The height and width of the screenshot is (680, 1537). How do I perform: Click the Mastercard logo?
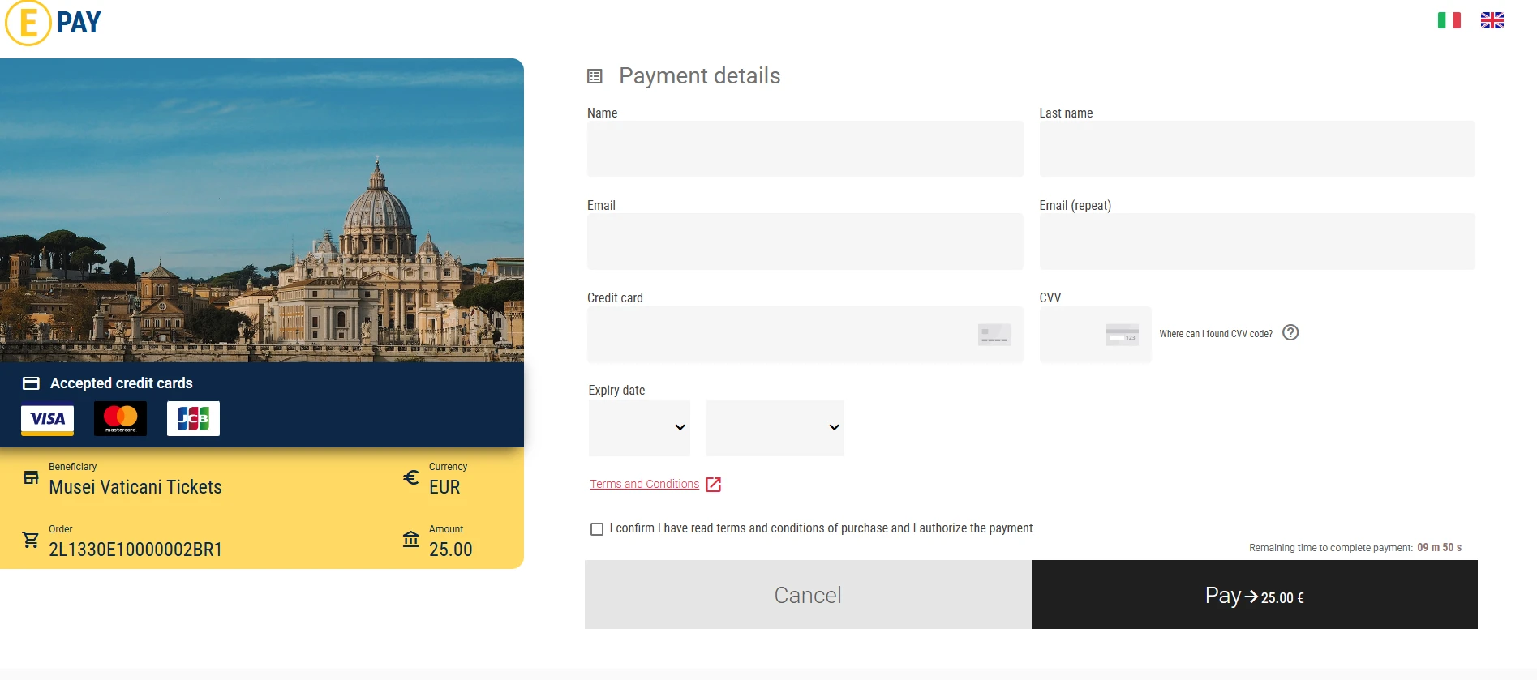pyautogui.click(x=120, y=419)
